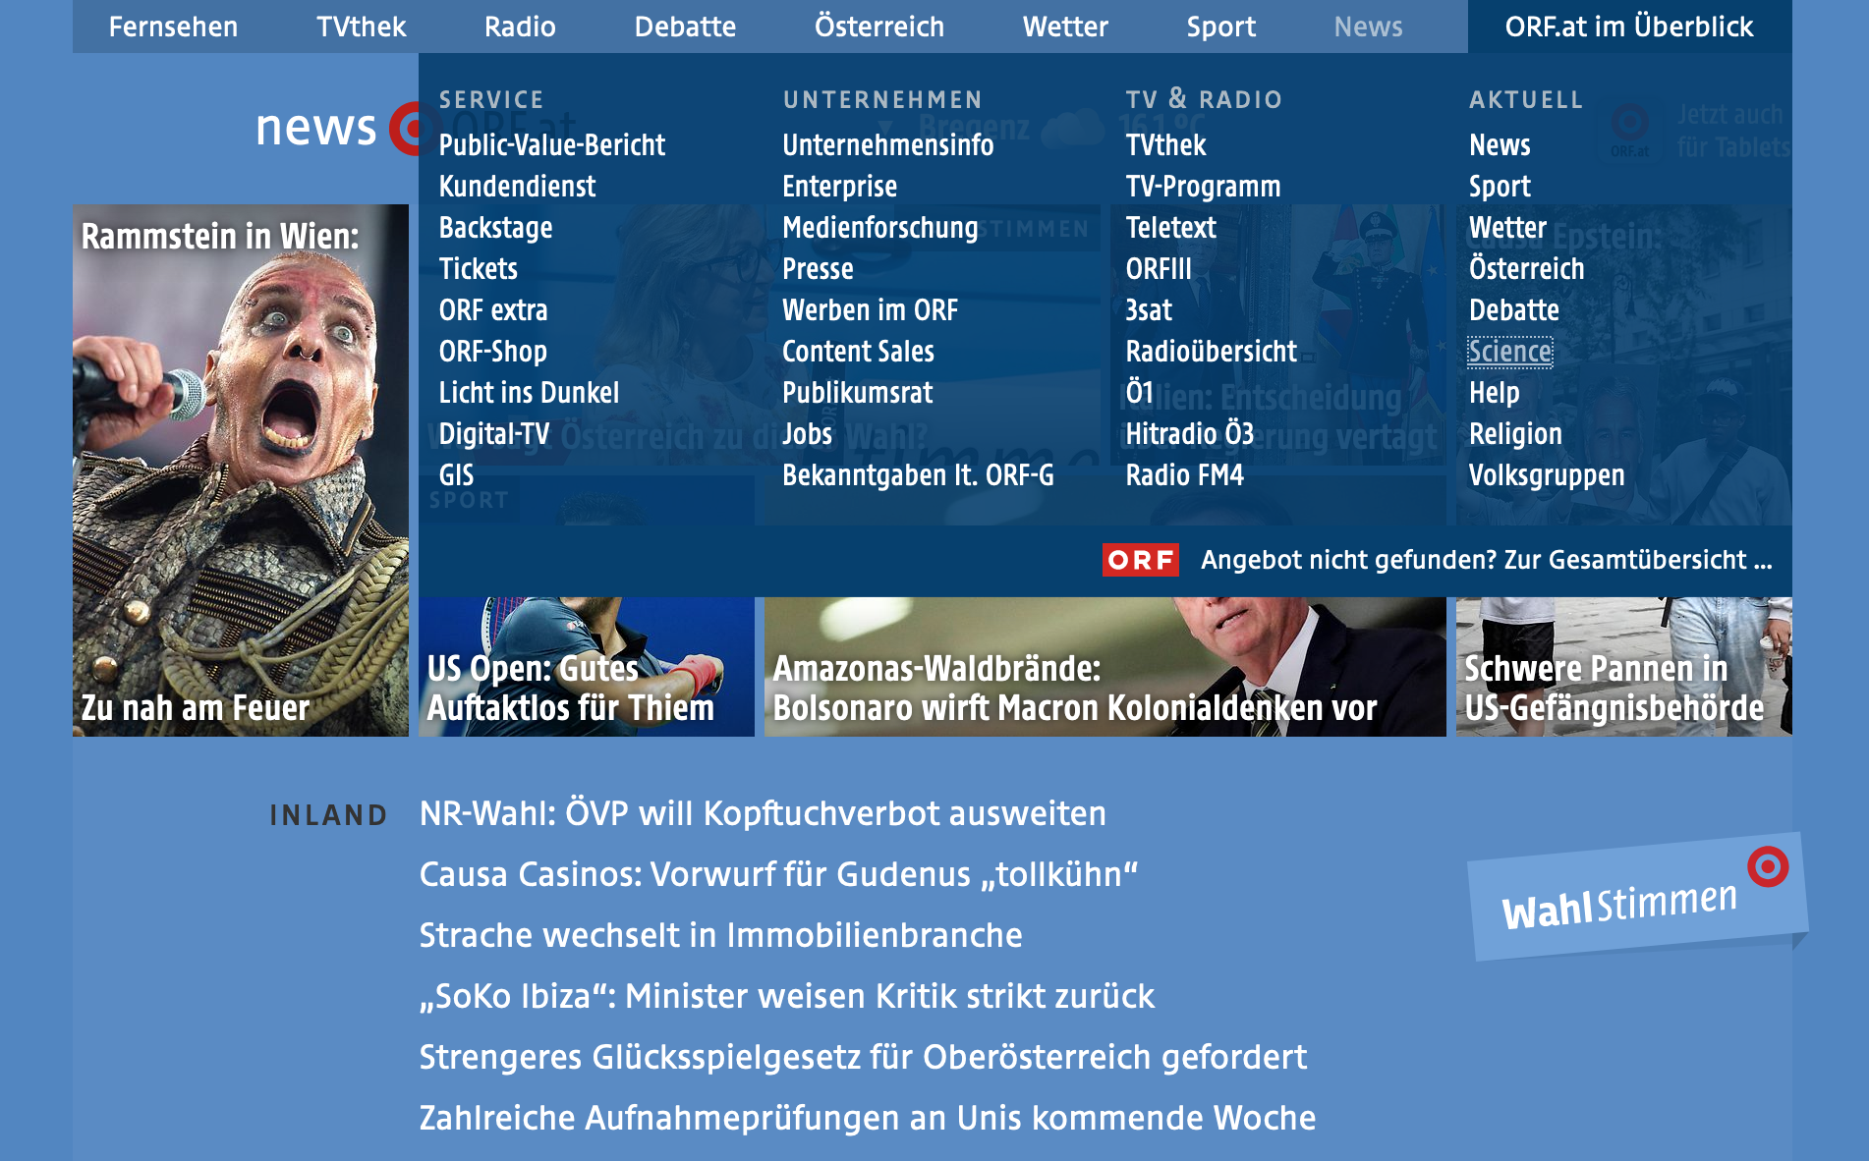Open GIS link
The image size is (1869, 1161).
[456, 475]
